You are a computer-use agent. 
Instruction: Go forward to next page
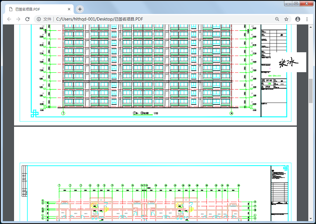pos(18,19)
